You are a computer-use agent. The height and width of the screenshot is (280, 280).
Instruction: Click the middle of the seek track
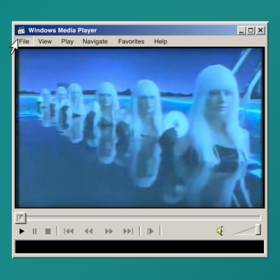[x=143, y=218]
